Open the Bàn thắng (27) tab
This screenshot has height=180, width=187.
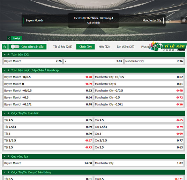click(x=126, y=47)
